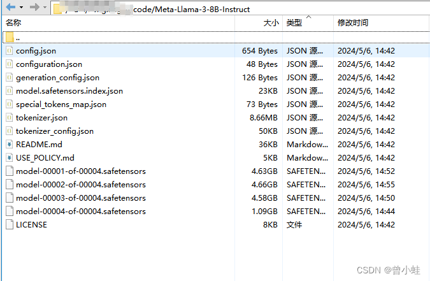Click the special_tokens_map.json file name
The image size is (430, 281).
(61, 104)
